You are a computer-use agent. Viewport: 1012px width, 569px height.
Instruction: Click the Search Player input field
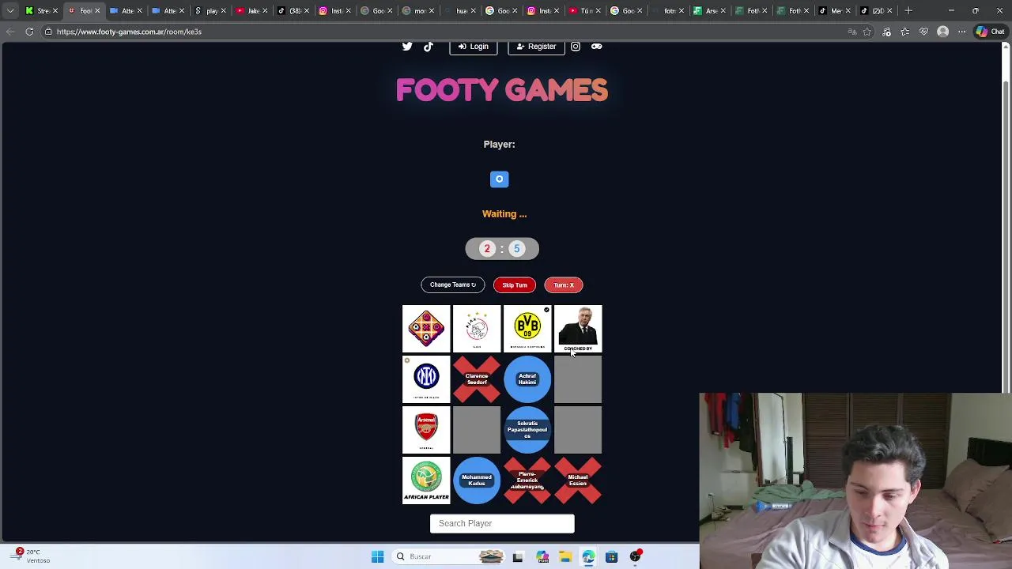tap(502, 523)
